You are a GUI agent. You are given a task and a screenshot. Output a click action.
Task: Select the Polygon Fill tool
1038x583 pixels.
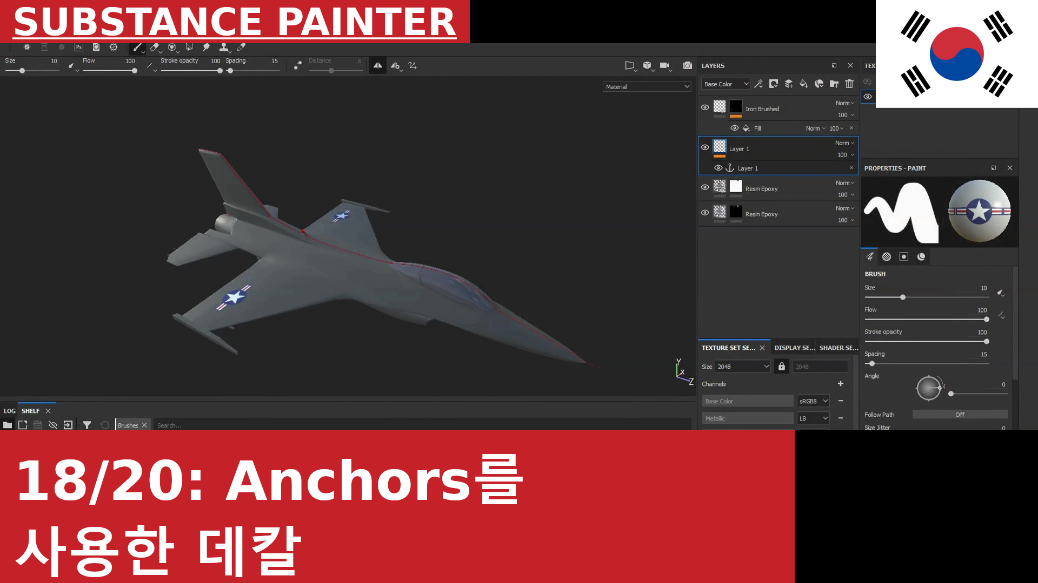(189, 48)
